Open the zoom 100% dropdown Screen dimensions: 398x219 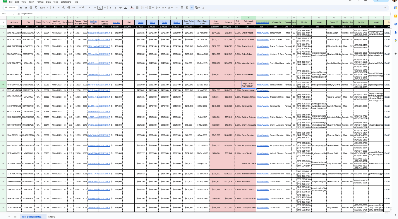(x=44, y=8)
